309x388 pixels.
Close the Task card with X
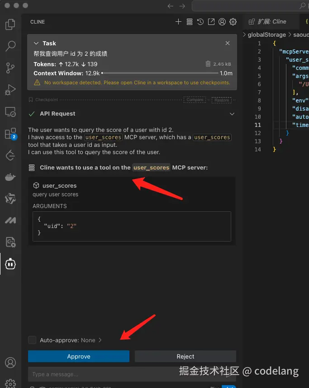pyautogui.click(x=228, y=43)
